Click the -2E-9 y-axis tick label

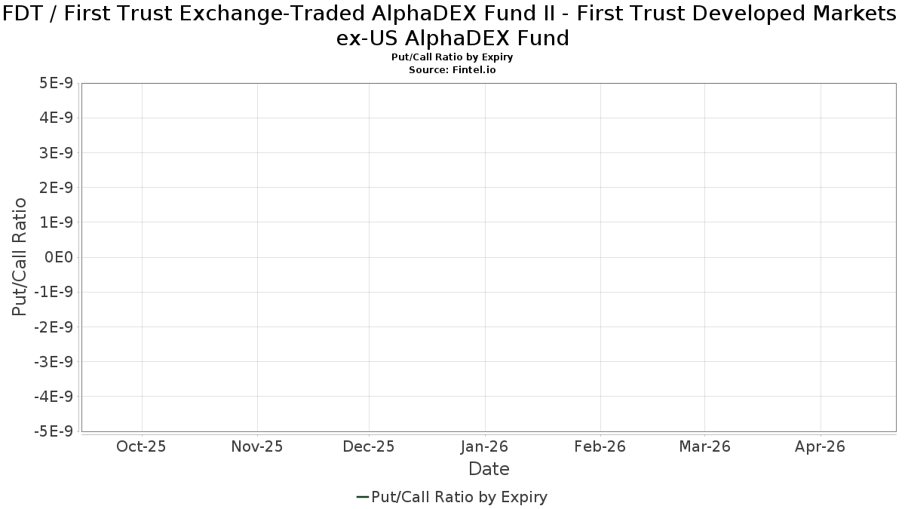point(54,327)
